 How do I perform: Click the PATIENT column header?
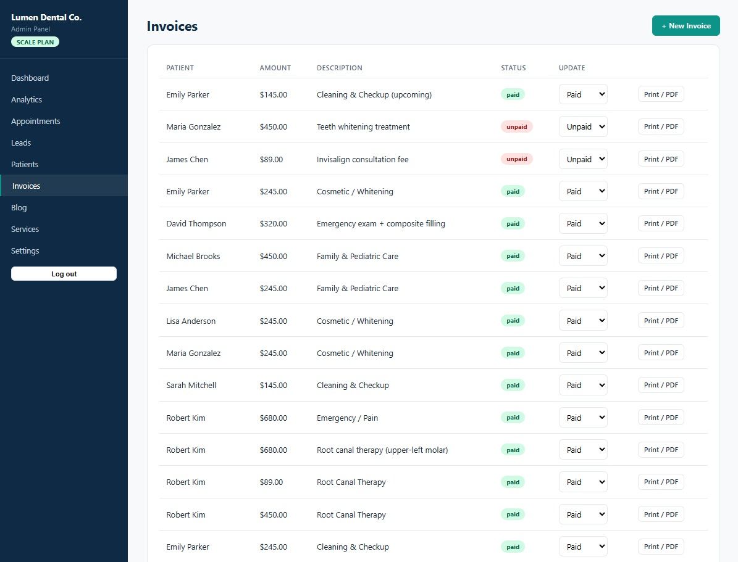point(180,68)
